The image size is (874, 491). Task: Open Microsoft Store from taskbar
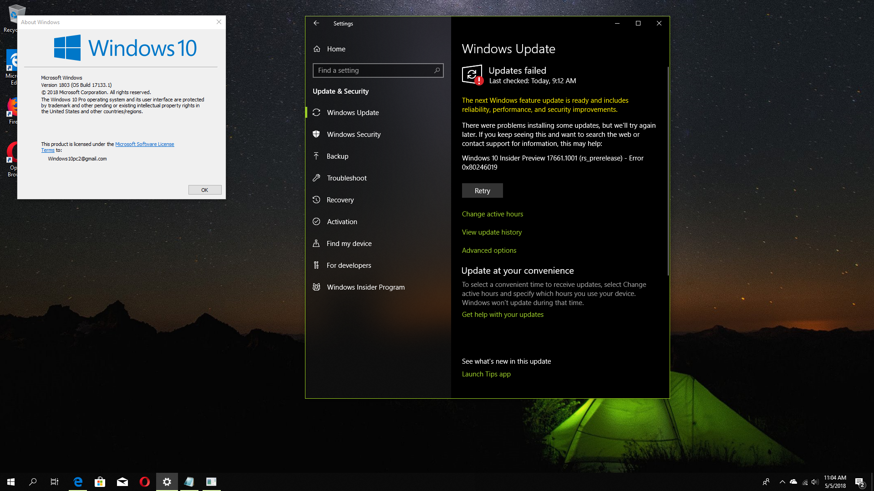pos(100,482)
